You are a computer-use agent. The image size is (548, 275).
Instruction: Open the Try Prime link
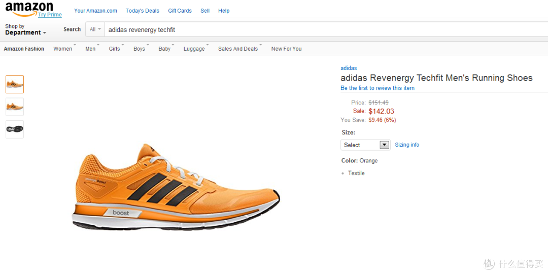pyautogui.click(x=50, y=15)
